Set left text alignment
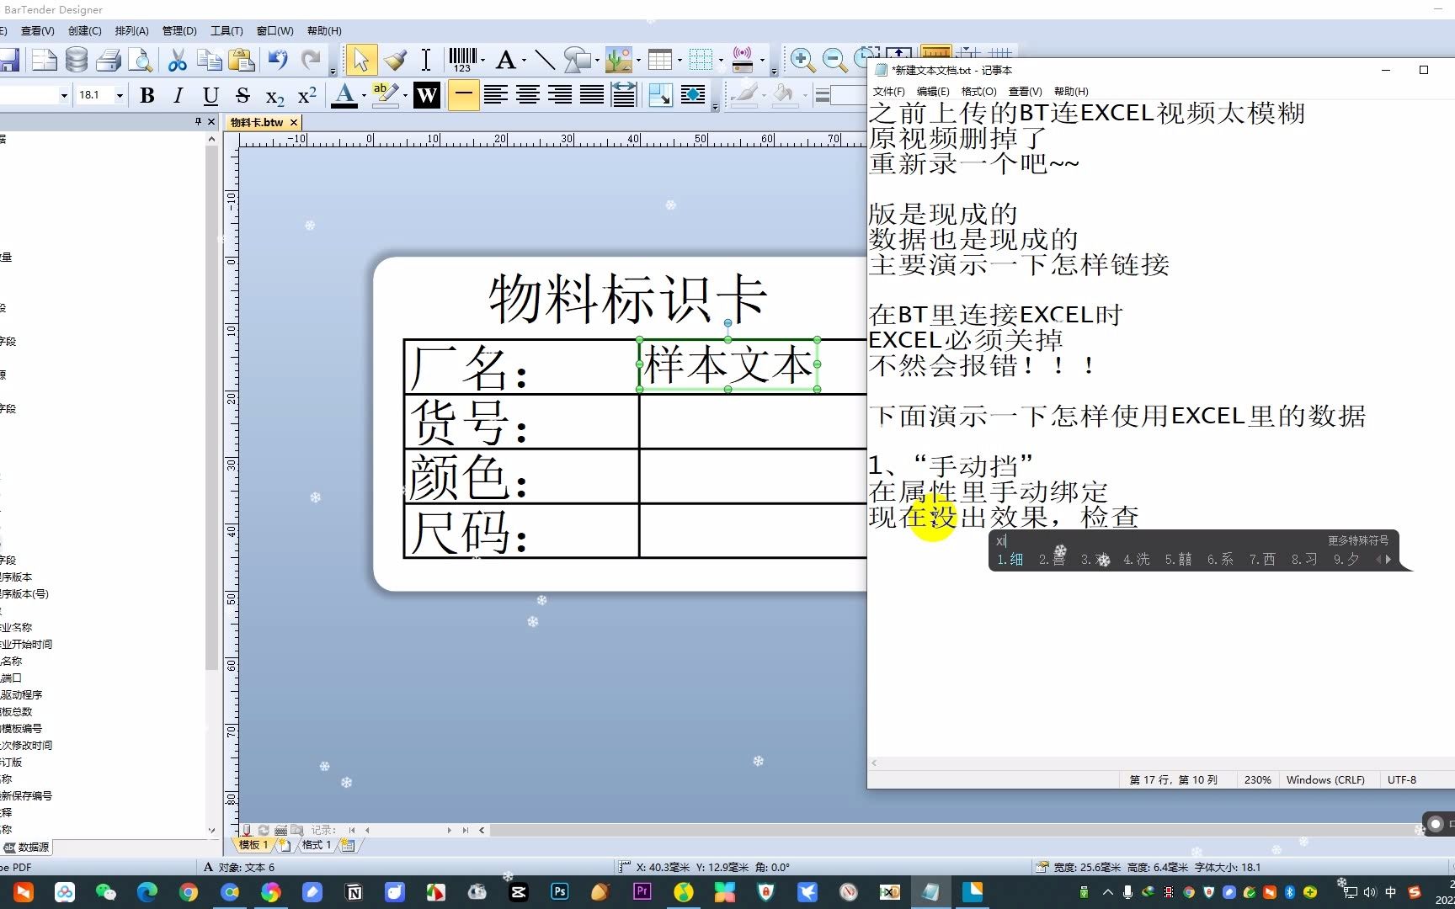Screen dimensions: 1455x909 coord(496,95)
